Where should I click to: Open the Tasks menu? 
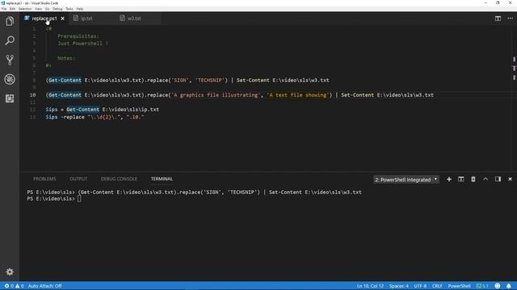(69, 9)
